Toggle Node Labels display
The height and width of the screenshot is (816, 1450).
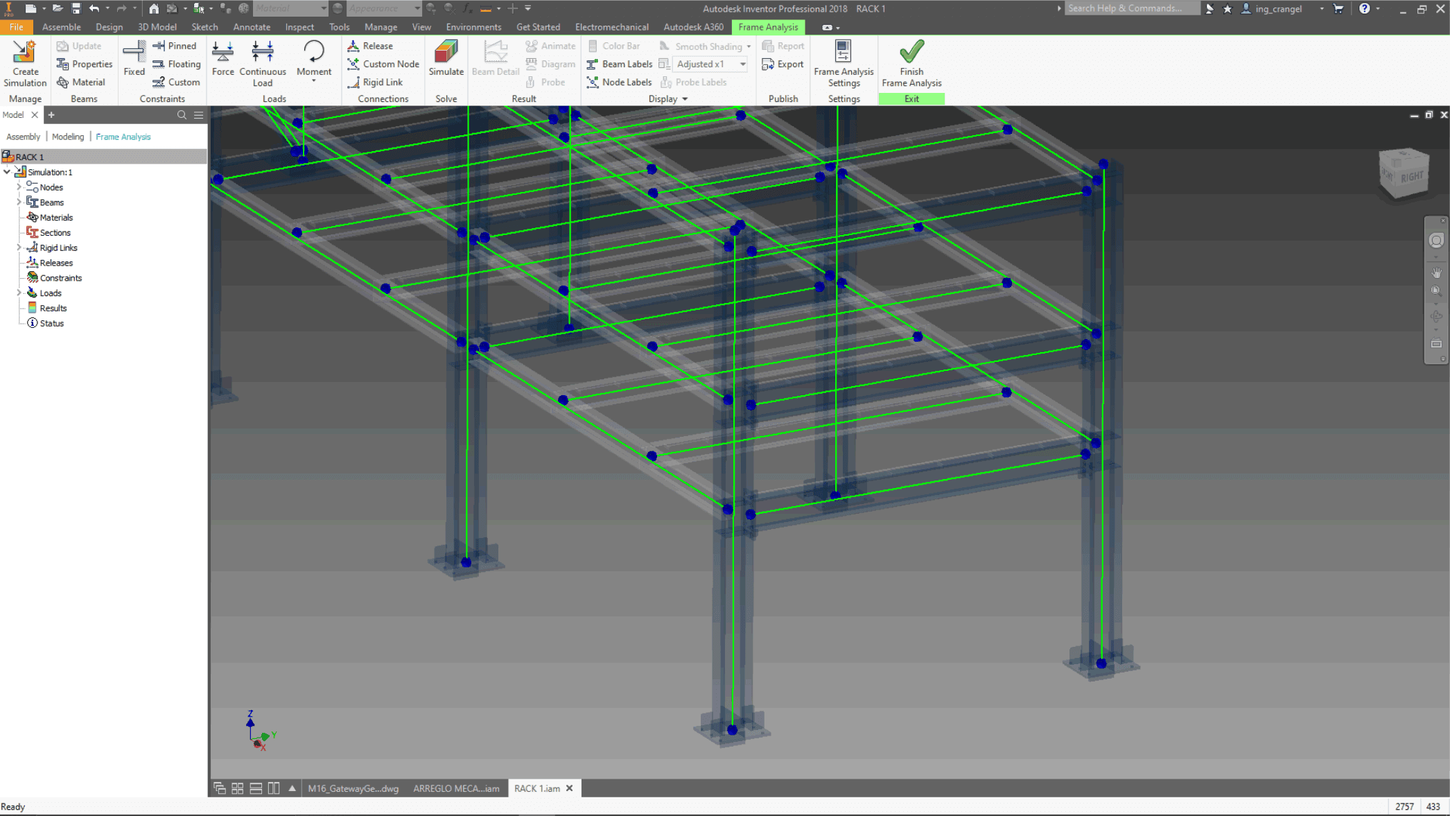point(620,82)
